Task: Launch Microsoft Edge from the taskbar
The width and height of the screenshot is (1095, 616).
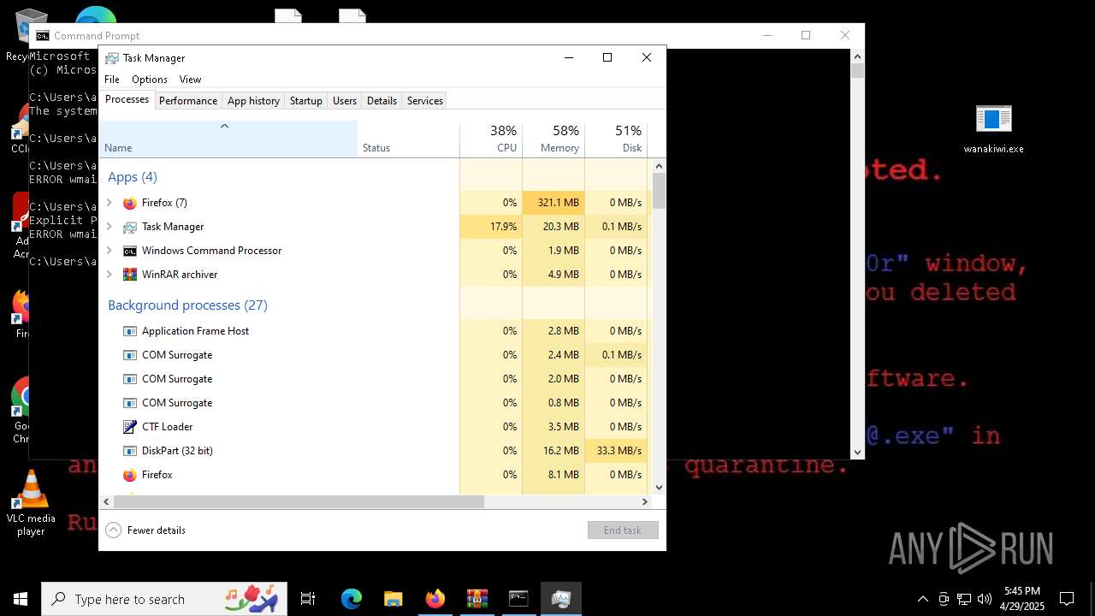Action: 352,599
